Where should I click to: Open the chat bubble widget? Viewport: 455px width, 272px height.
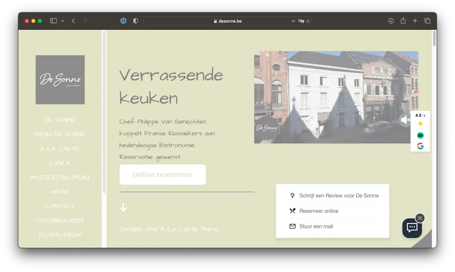click(x=412, y=228)
